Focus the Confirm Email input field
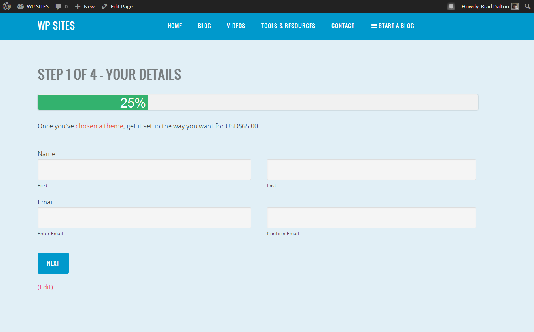The image size is (534, 332). [371, 218]
